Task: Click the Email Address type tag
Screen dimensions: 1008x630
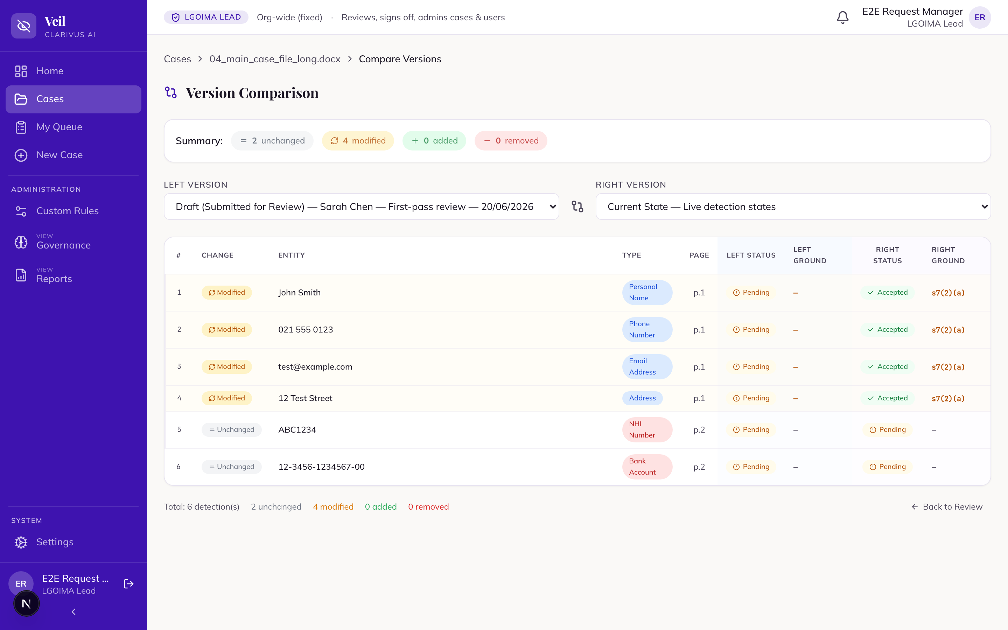Action: tap(647, 367)
